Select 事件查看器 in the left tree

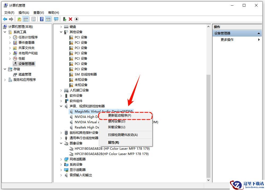(26, 43)
